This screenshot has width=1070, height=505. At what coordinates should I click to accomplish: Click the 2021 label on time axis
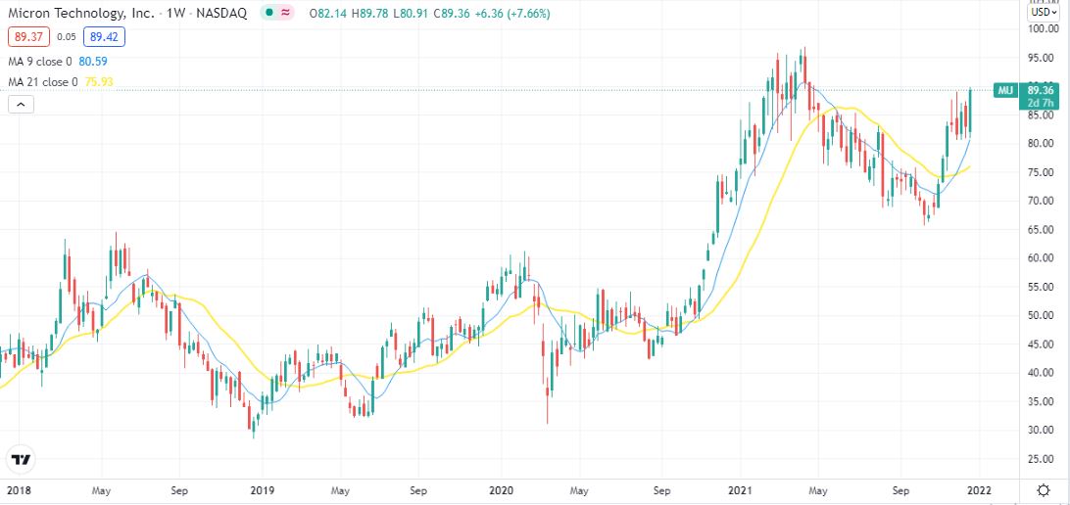(740, 490)
